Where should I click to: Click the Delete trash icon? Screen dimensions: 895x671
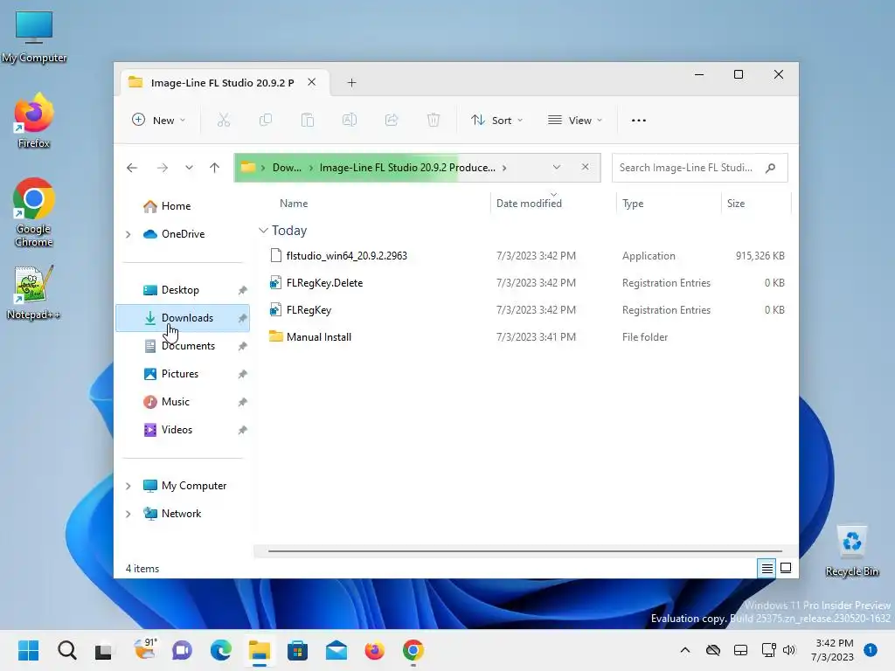[x=434, y=120]
